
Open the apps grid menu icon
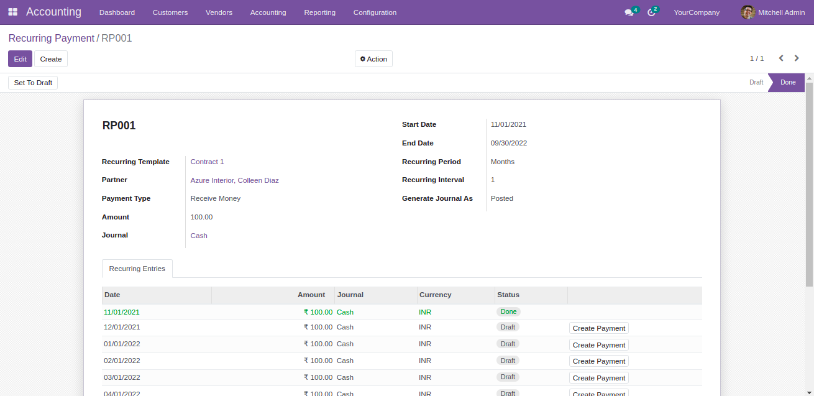tap(12, 12)
